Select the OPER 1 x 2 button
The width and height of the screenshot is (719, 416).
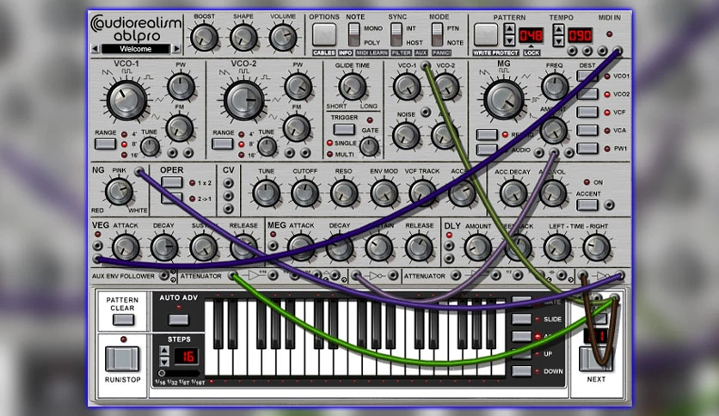(172, 182)
